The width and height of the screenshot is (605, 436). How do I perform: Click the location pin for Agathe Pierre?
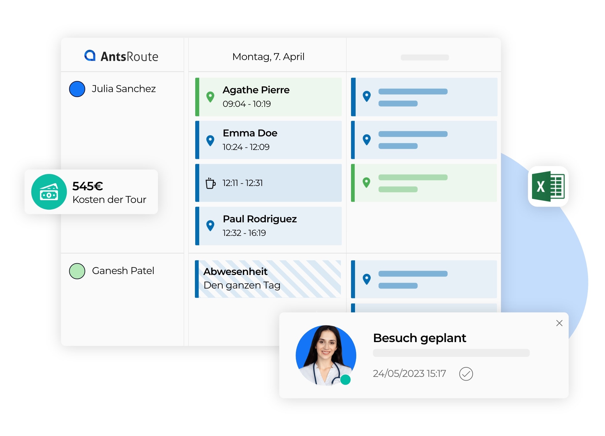(x=210, y=95)
